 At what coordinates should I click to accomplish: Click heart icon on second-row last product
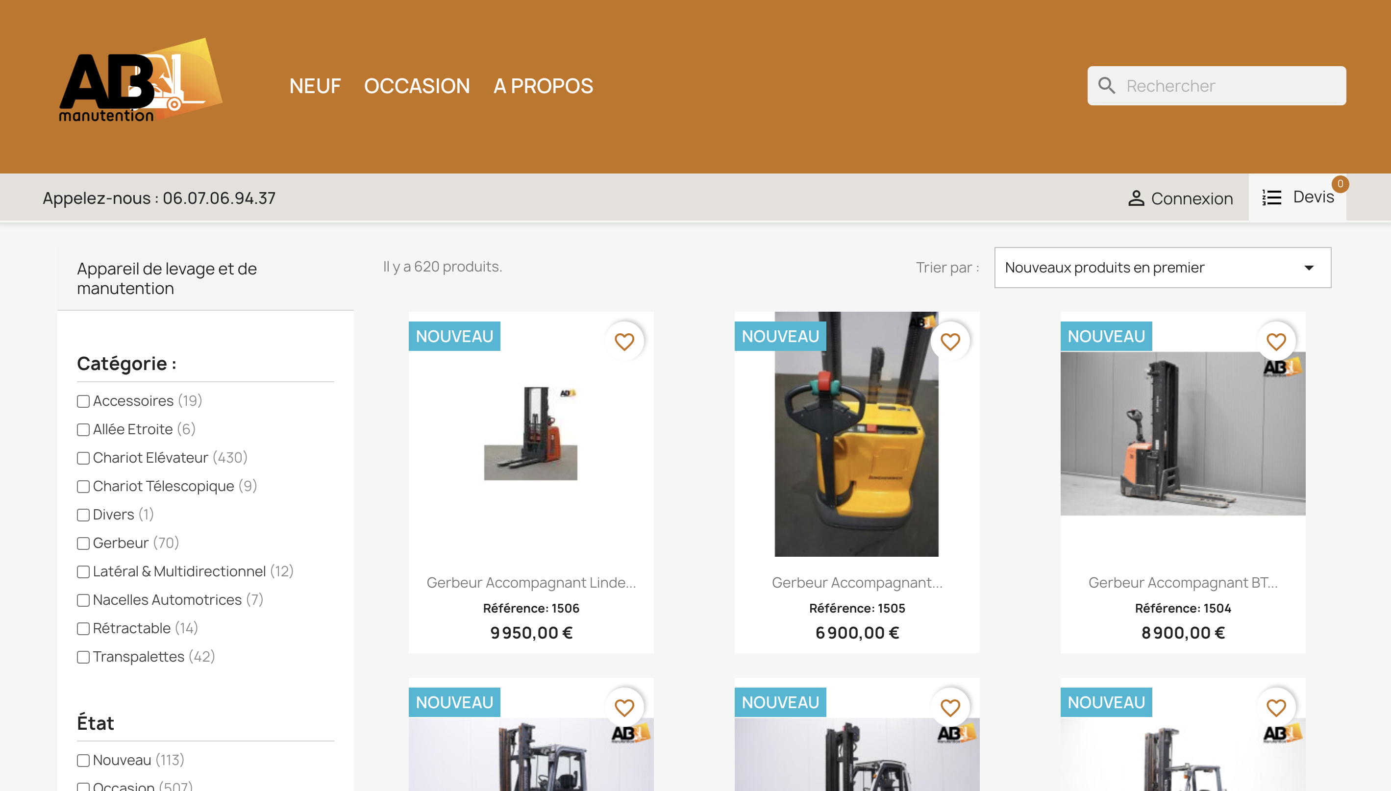pos(1276,707)
